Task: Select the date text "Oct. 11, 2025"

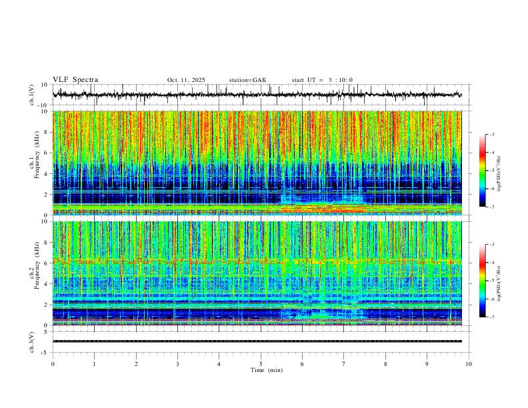Action: click(186, 80)
